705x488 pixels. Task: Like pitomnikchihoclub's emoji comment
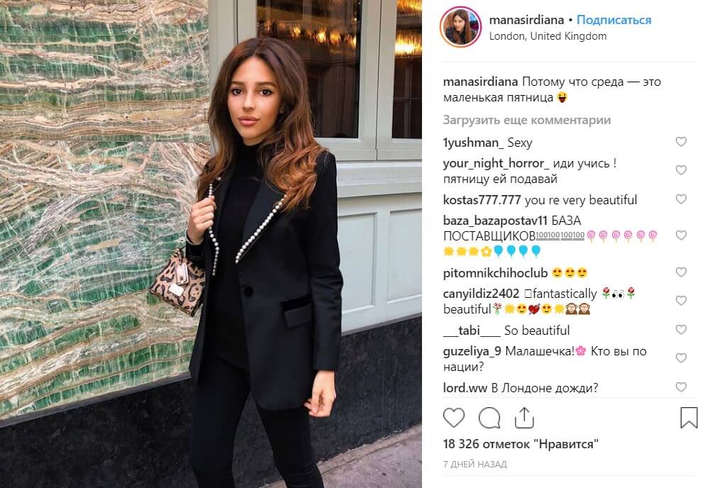(x=681, y=272)
